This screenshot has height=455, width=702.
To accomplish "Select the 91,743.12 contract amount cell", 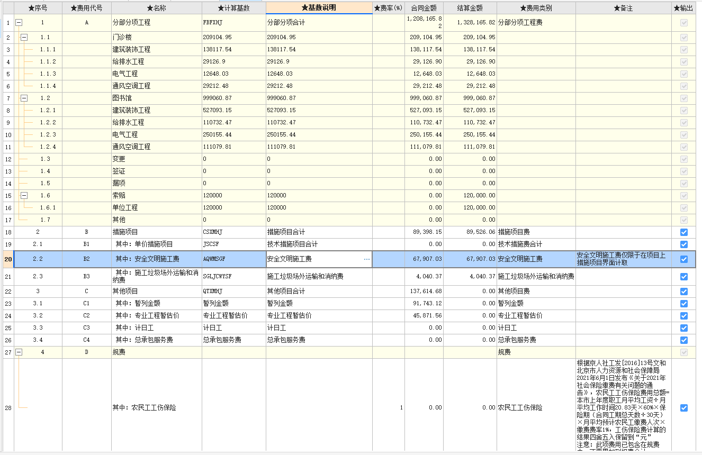I will tap(424, 304).
